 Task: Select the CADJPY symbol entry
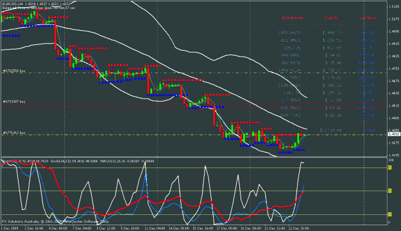click(367, 47)
